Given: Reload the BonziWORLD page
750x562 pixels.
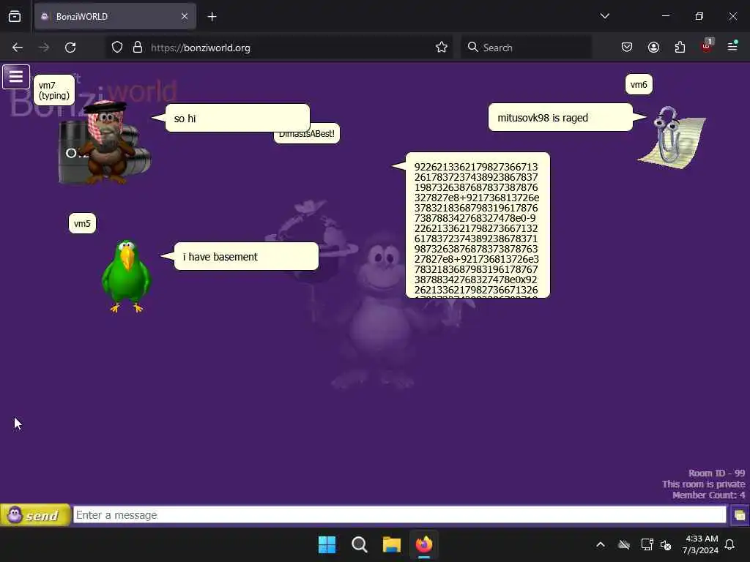Looking at the screenshot, I should pyautogui.click(x=70, y=48).
